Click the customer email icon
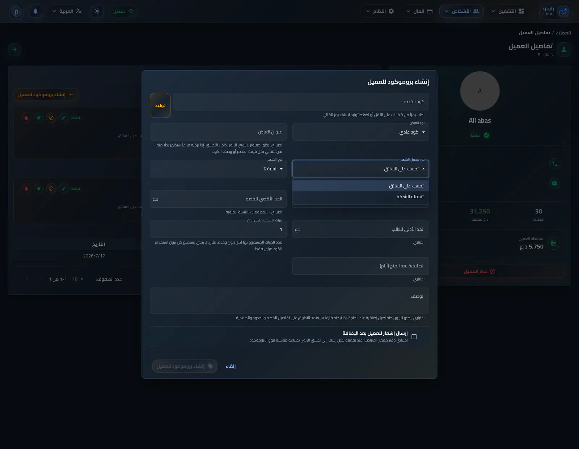This screenshot has width=579, height=449. coord(554,183)
